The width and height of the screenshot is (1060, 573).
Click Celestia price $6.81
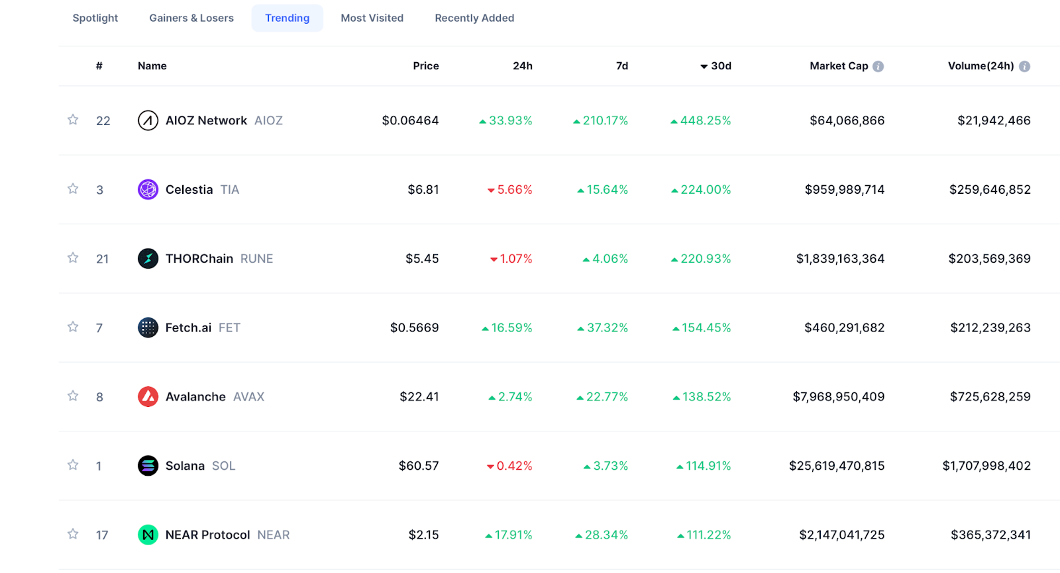[x=423, y=189]
